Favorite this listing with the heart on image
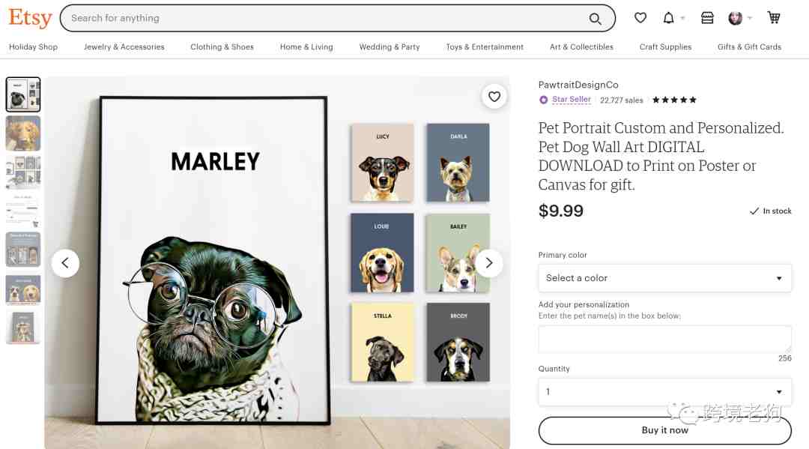 (x=494, y=97)
